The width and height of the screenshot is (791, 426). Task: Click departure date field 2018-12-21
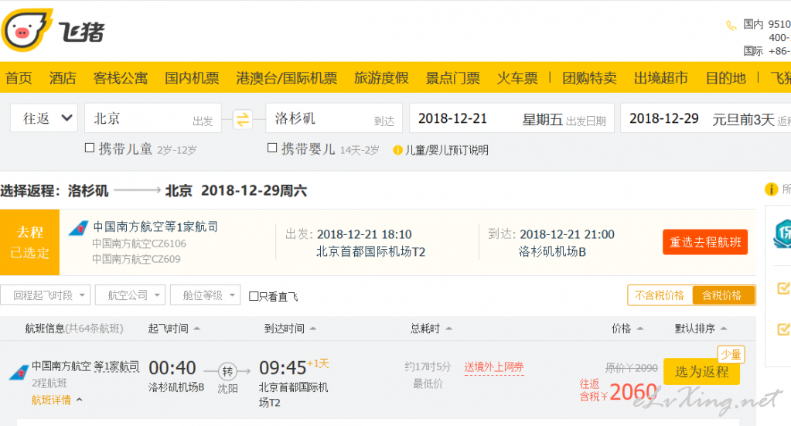click(512, 118)
